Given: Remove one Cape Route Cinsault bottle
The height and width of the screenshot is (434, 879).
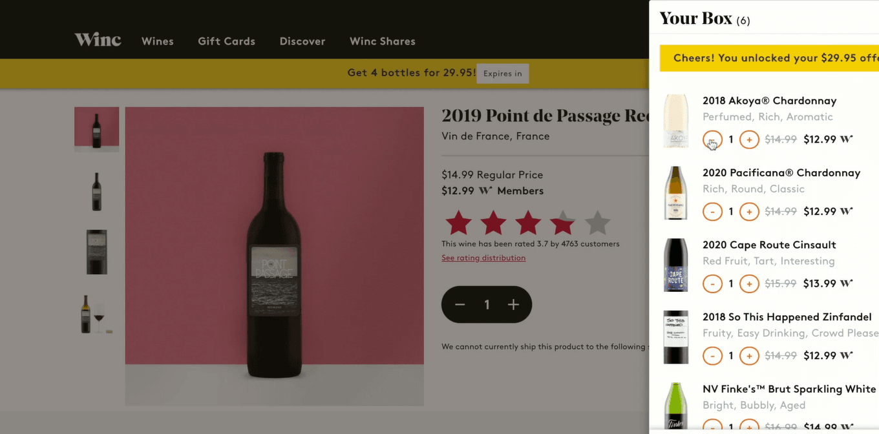Looking at the screenshot, I should pyautogui.click(x=712, y=284).
